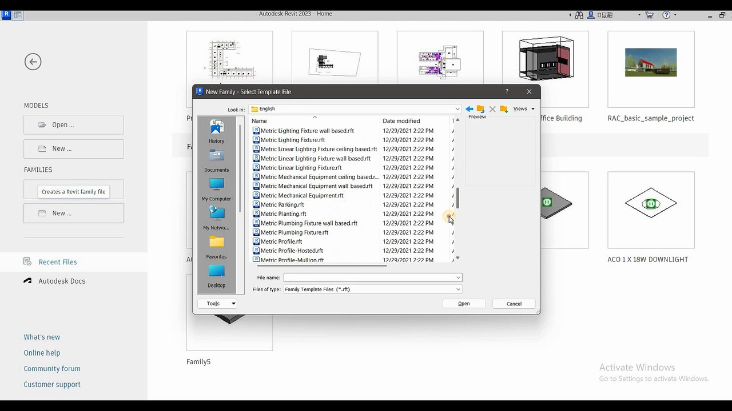The height and width of the screenshot is (411, 732).
Task: Select Metric Plumbing Fixture wall based.rft
Action: pyautogui.click(x=309, y=223)
